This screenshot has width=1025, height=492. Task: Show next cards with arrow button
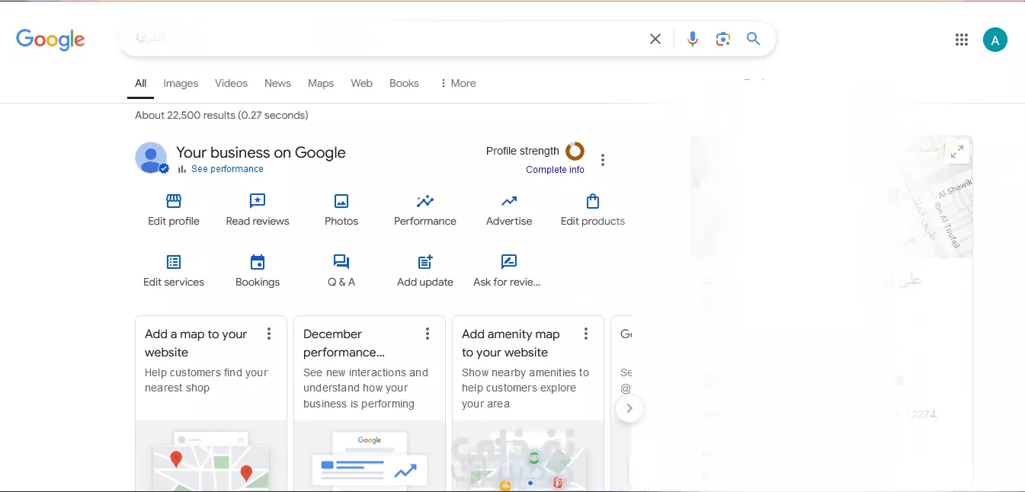coord(629,408)
